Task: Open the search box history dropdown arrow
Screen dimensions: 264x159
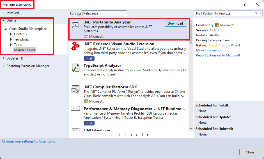Action: [x=261, y=13]
